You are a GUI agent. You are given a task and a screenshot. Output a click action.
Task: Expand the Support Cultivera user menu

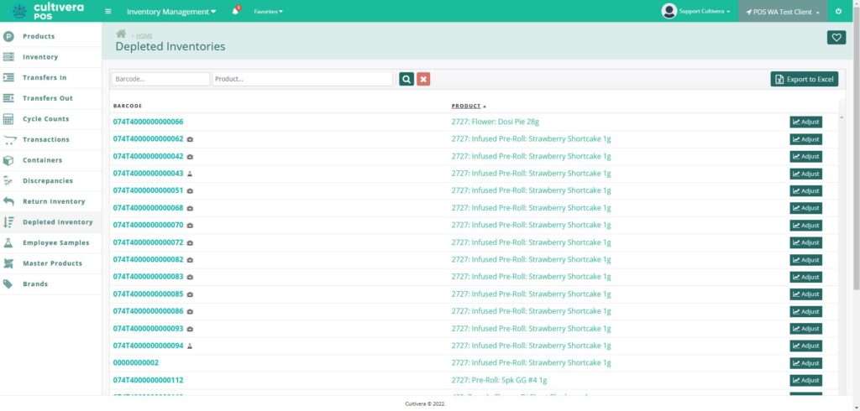[x=696, y=12]
